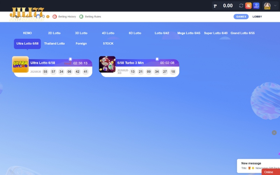Open the Ultra Lotto 6/58 game thumbnail
This screenshot has width=280, height=175.
pos(20,64)
